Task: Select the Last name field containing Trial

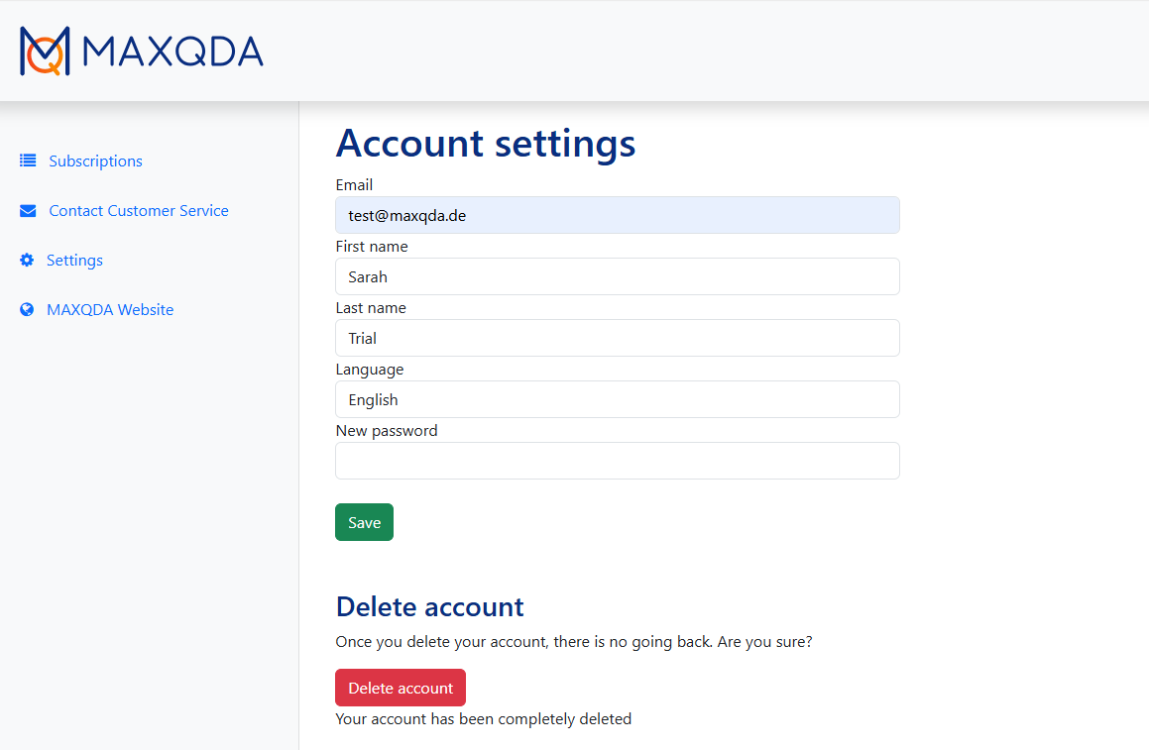Action: 617,339
